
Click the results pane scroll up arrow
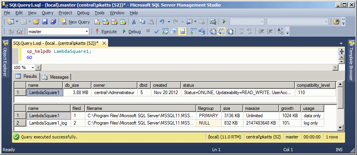pyautogui.click(x=340, y=85)
